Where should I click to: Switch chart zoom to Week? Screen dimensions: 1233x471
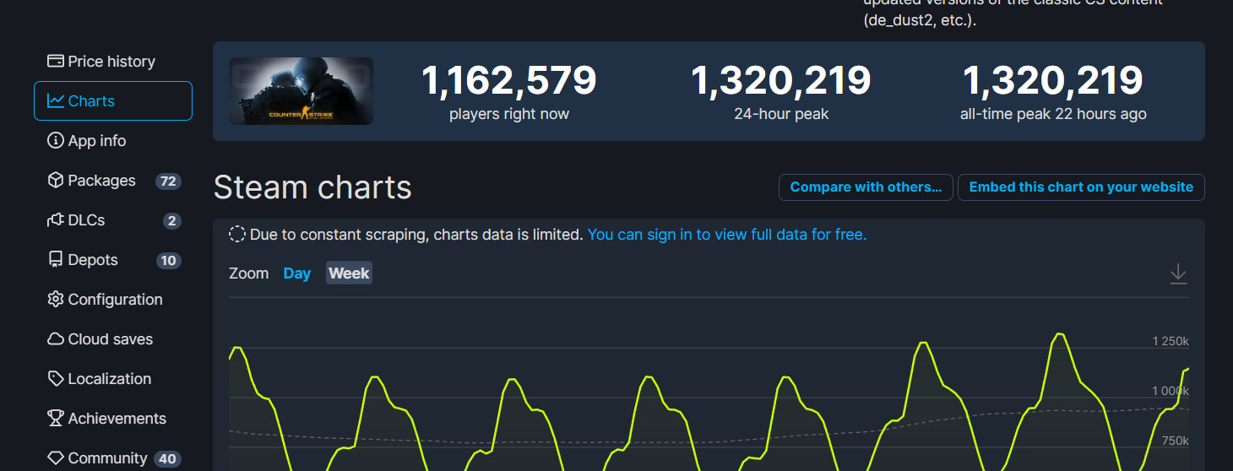349,273
